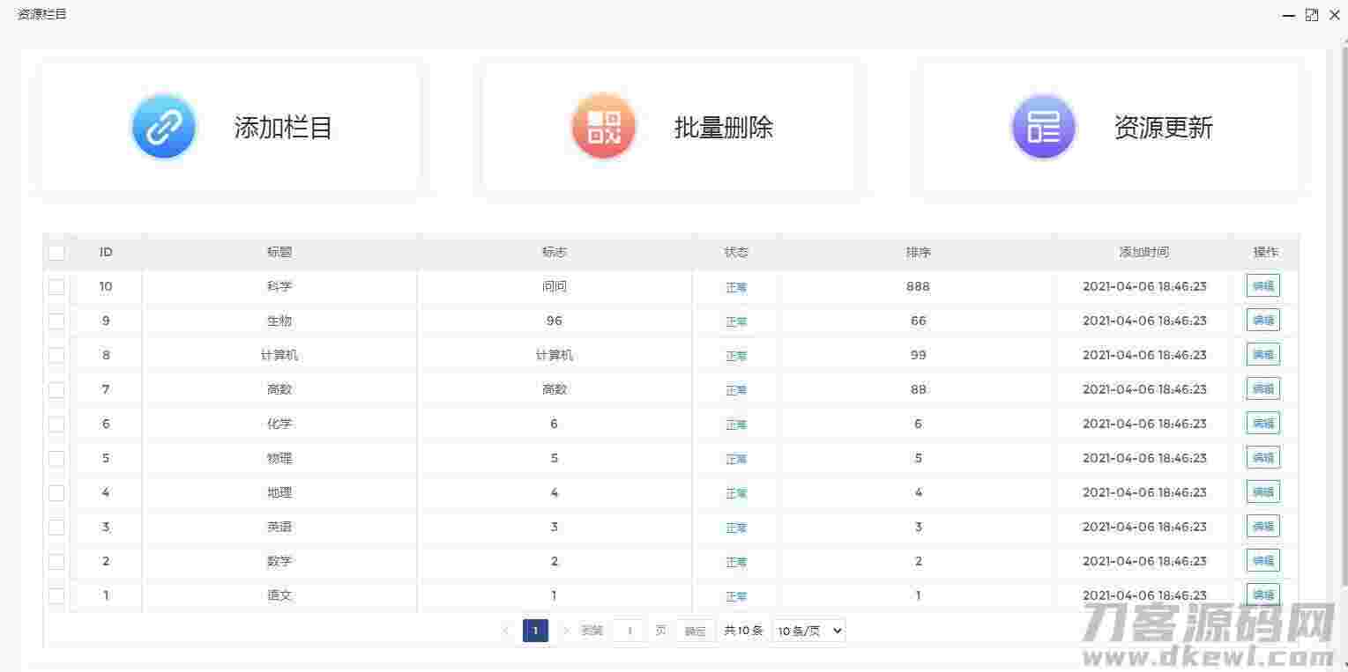Toggle the select-all checkbox in the table header
Screen dimensions: 1348x672
56,253
